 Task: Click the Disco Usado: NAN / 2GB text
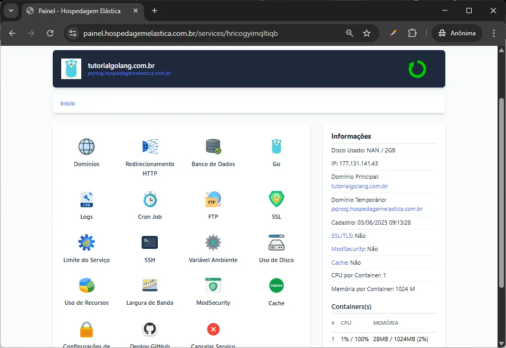click(x=363, y=150)
